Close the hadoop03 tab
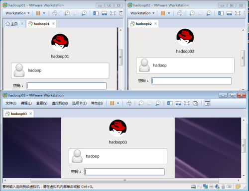 coord(30,114)
